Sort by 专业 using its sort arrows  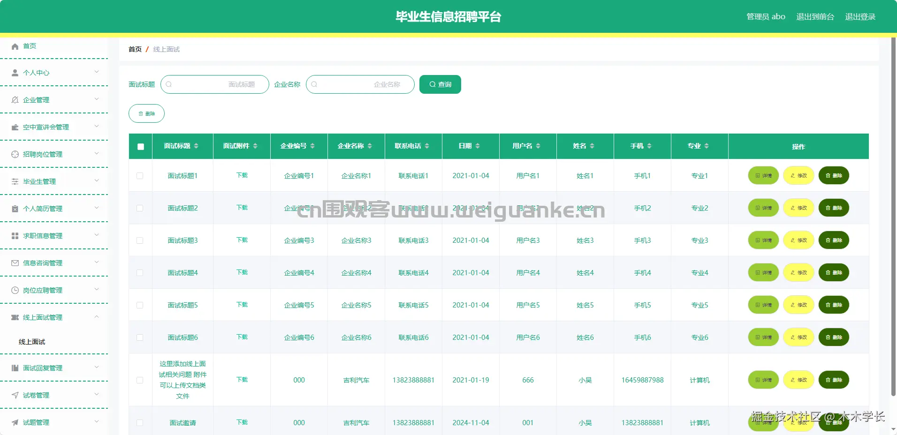click(x=707, y=146)
